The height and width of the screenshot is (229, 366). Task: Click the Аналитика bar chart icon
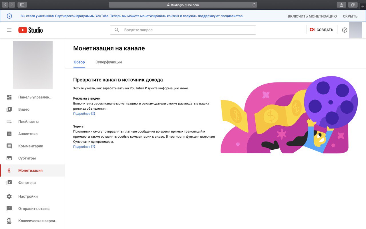click(x=9, y=134)
